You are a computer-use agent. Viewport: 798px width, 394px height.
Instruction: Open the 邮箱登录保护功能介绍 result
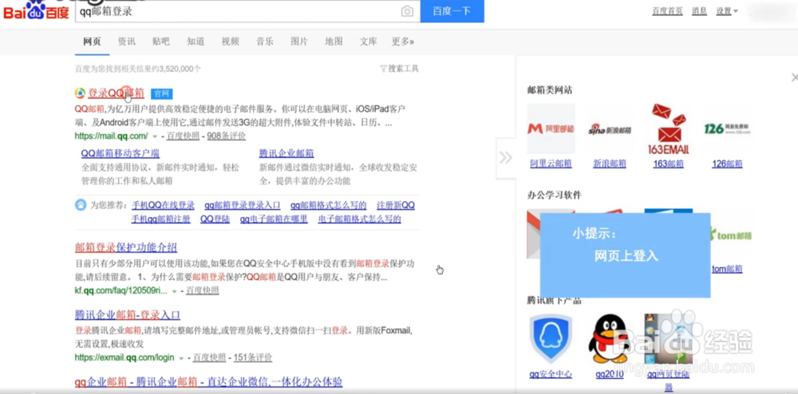click(x=126, y=247)
